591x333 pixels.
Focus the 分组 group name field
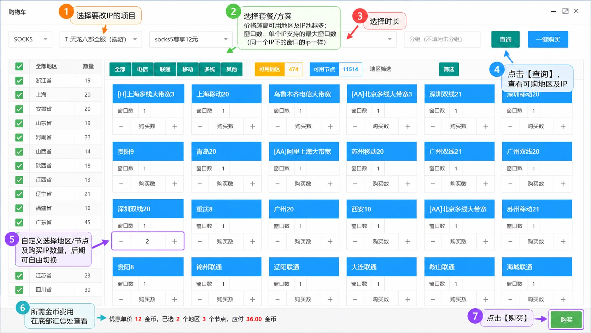coord(442,39)
